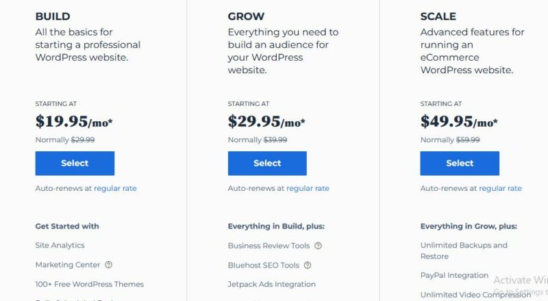Open Bluehost SEO Tools question-mark icon

coord(308,265)
